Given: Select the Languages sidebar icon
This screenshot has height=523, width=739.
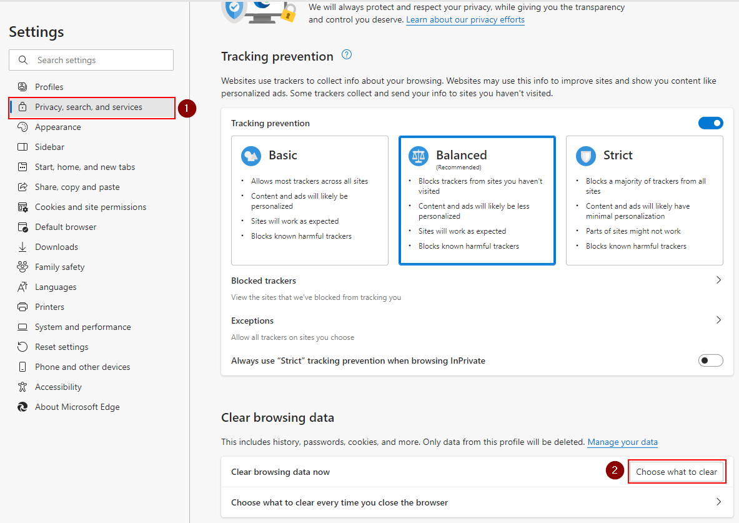Looking at the screenshot, I should 22,286.
